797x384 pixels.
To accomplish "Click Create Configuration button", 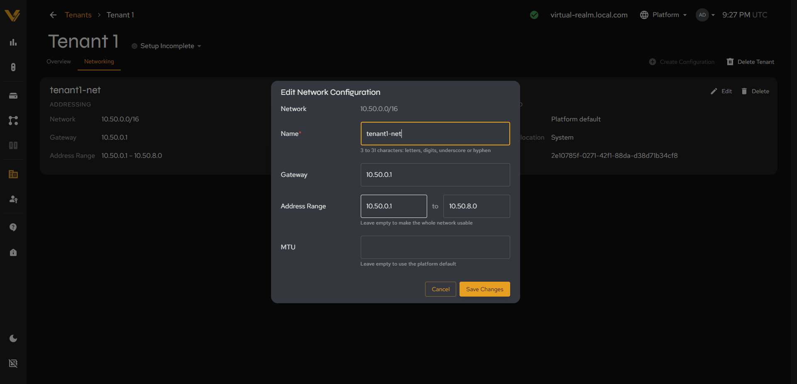I will tap(682, 62).
